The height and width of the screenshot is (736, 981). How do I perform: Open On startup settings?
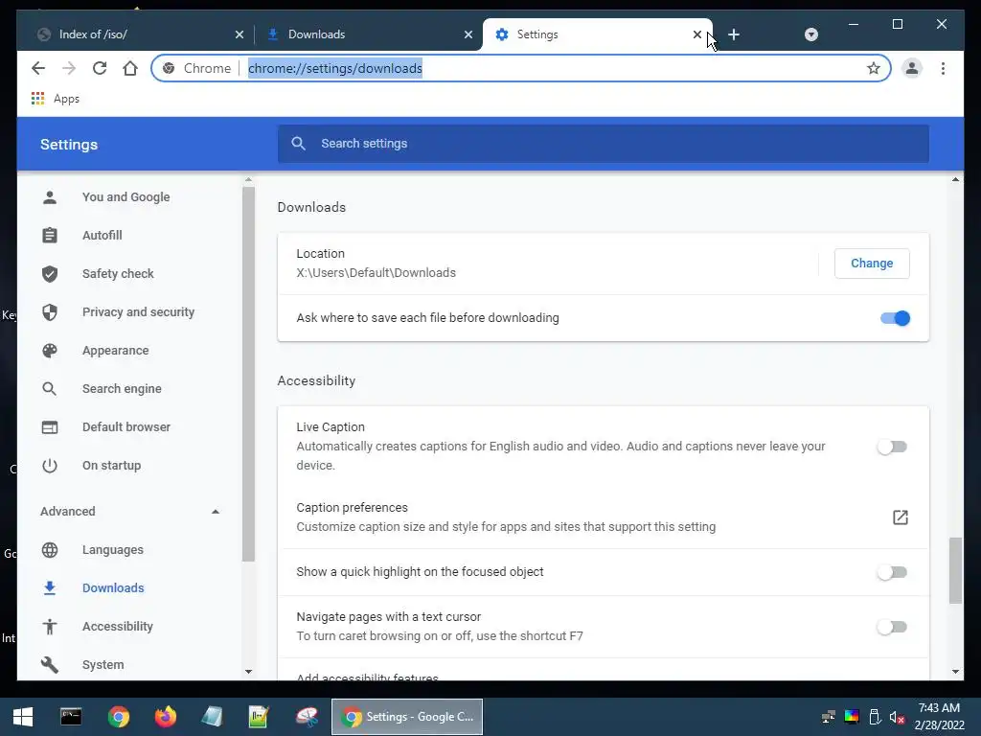[x=111, y=466]
